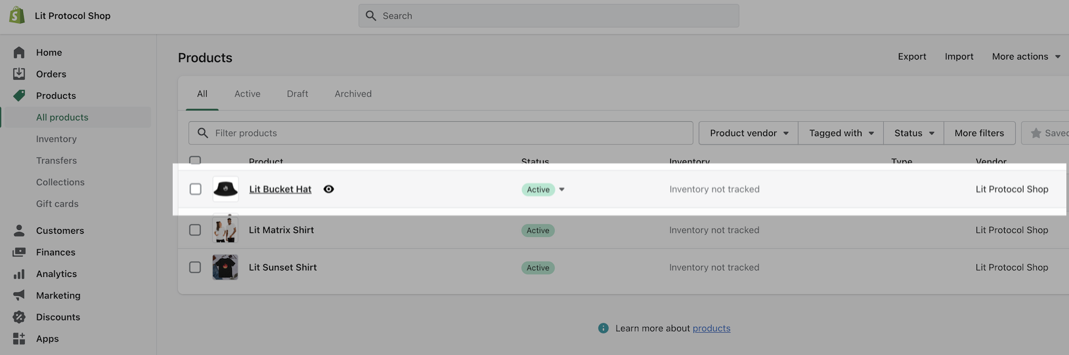Viewport: 1069px width, 355px height.
Task: Open the Status filter dropdown
Action: pos(914,133)
